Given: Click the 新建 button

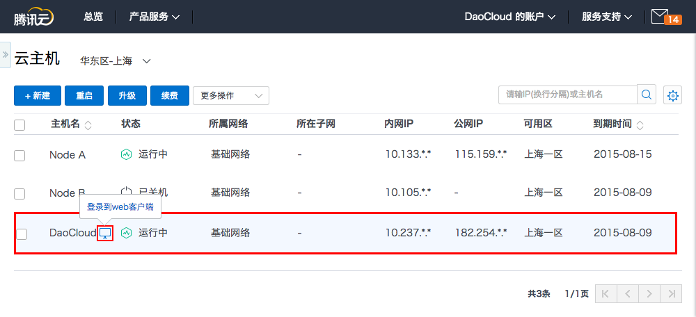Looking at the screenshot, I should (38, 95).
